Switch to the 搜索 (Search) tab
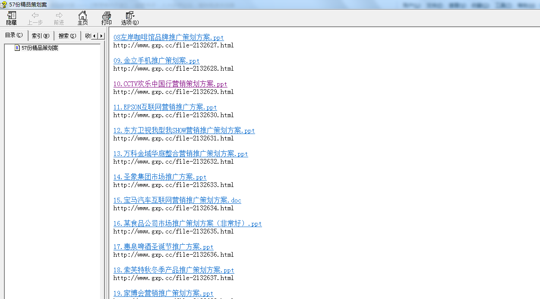Viewport: 540px width, 299px height. click(x=67, y=36)
